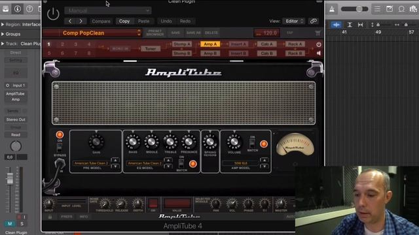
Task: Flip the EQ MATCH switch
Action: pos(181,163)
